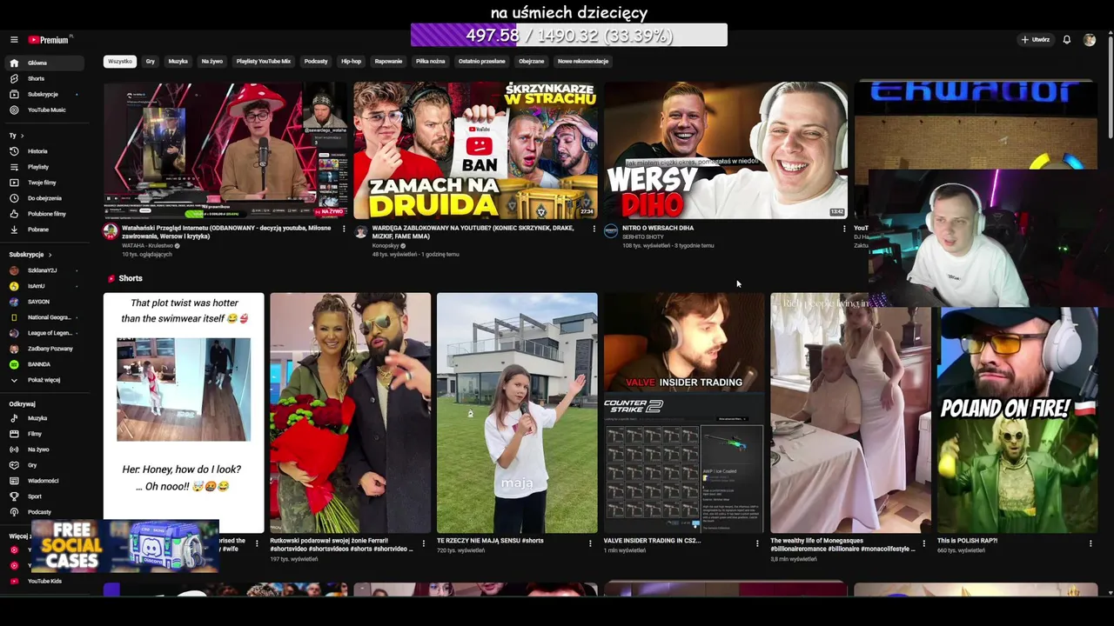Image resolution: width=1114 pixels, height=626 pixels.
Task: Open the account avatar menu
Action: [1090, 40]
